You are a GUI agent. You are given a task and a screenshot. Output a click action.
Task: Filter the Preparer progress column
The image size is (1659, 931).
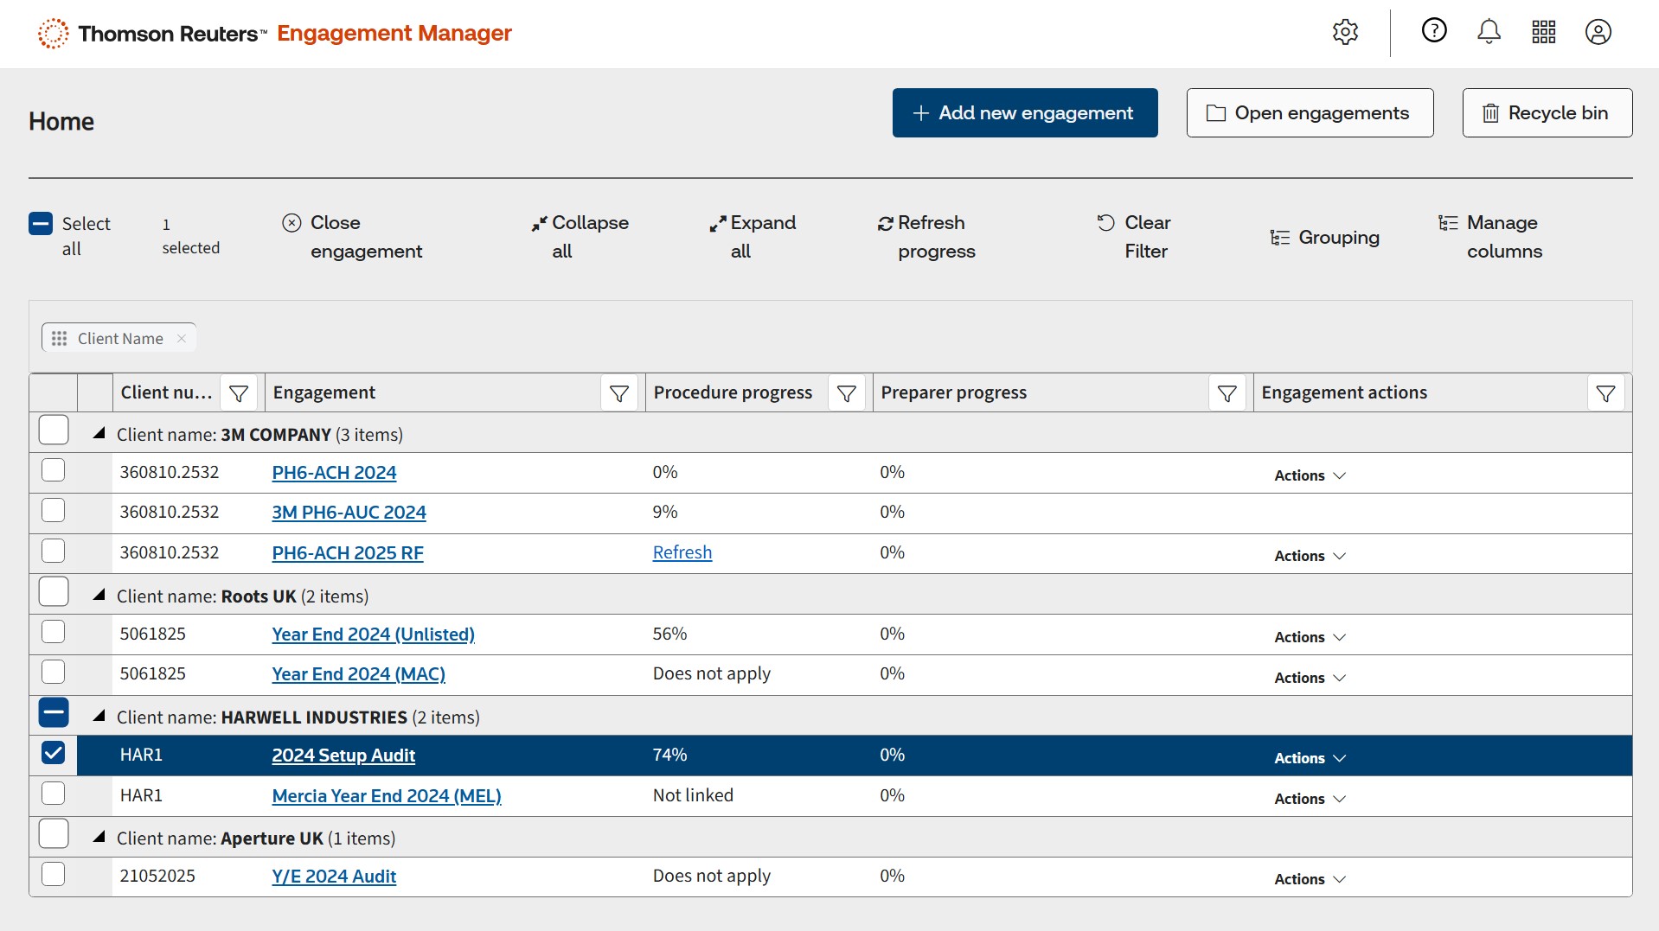pyautogui.click(x=1227, y=393)
